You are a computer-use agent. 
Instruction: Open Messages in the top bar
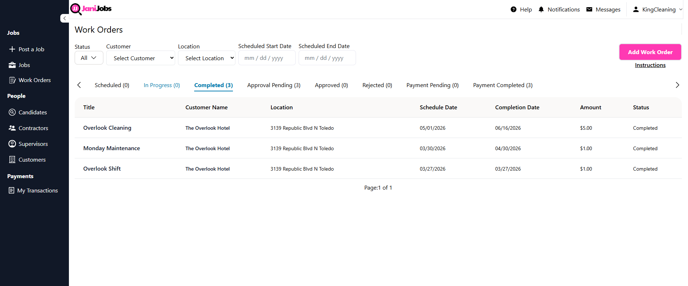click(608, 9)
